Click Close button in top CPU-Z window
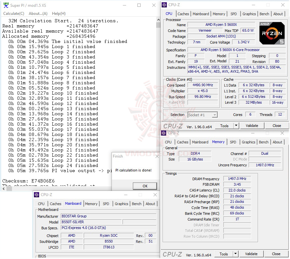This screenshot has width=290, height=259. click(x=277, y=126)
